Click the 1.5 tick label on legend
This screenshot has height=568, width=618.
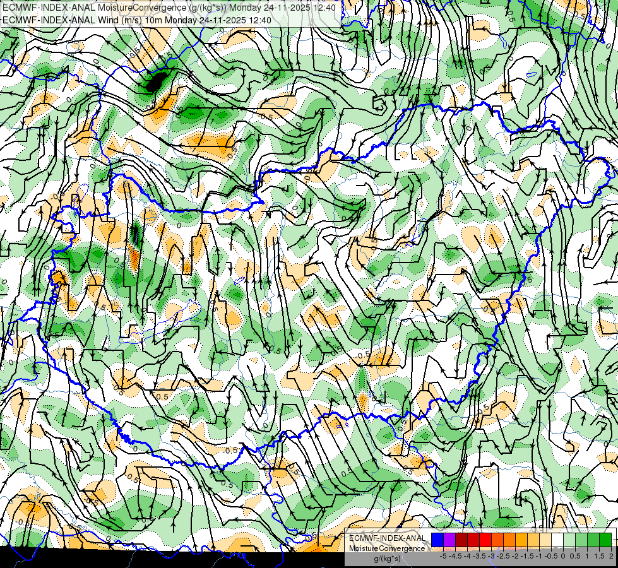(599, 556)
